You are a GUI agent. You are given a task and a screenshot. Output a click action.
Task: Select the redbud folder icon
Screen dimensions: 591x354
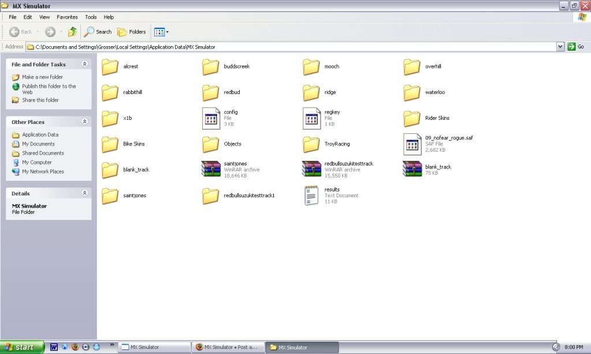(x=211, y=93)
